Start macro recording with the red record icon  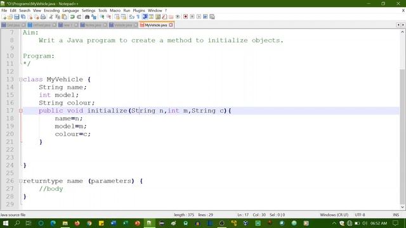tap(185, 17)
